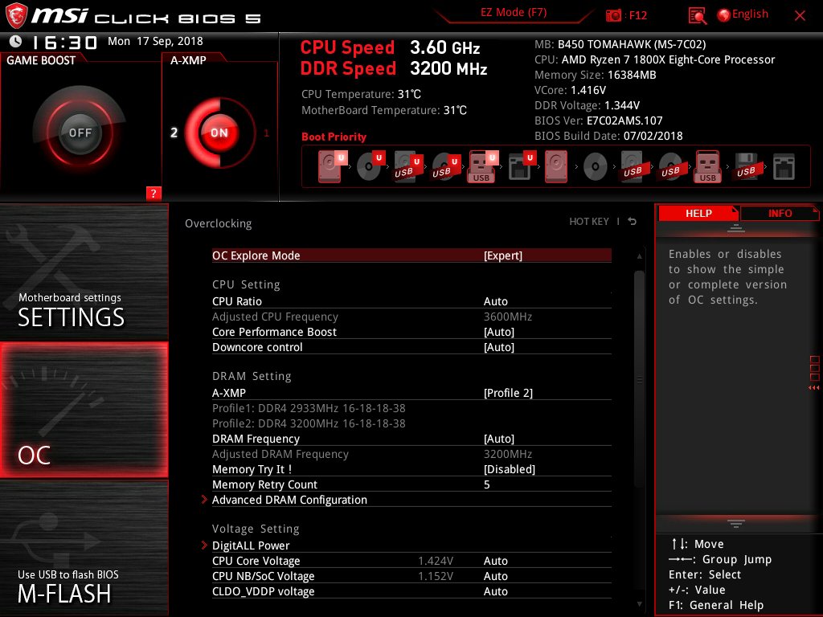The width and height of the screenshot is (823, 617).
Task: Click the clock icon beside the time
Action: [x=16, y=41]
